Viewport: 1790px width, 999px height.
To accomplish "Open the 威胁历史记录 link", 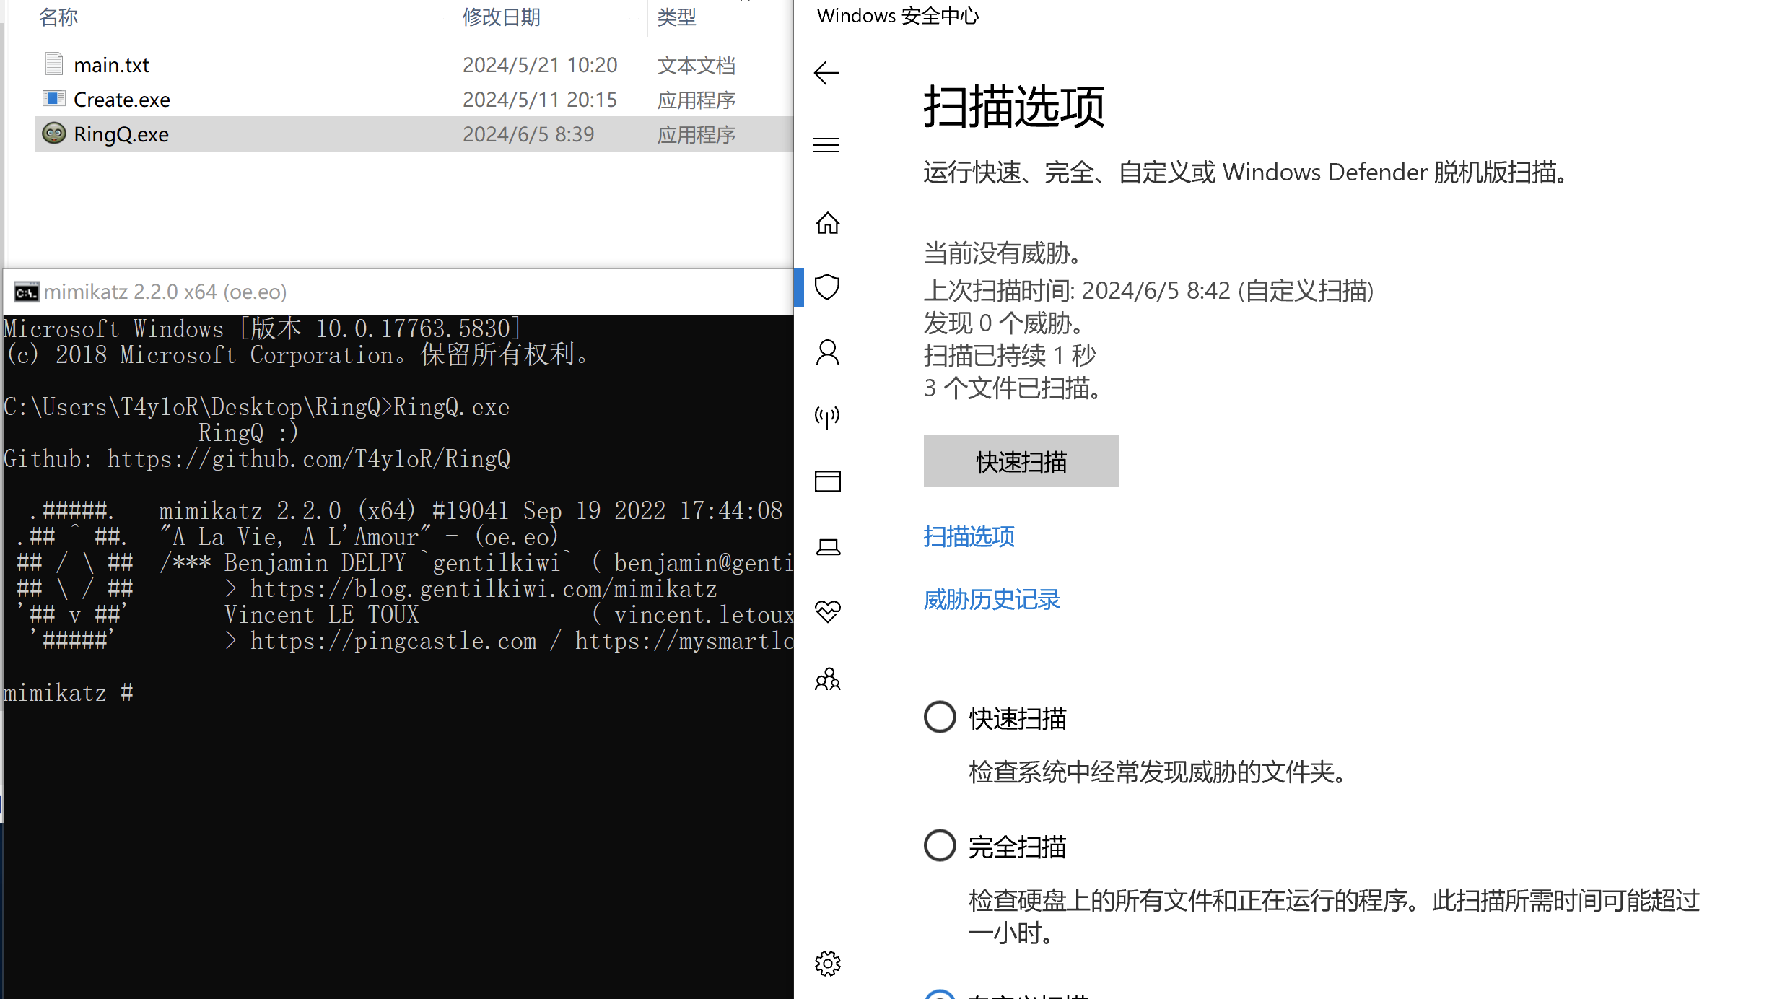I will pos(992,599).
